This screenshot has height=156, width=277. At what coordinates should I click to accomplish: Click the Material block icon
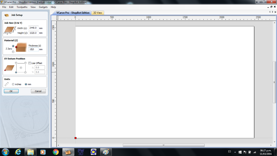[x=21, y=47]
